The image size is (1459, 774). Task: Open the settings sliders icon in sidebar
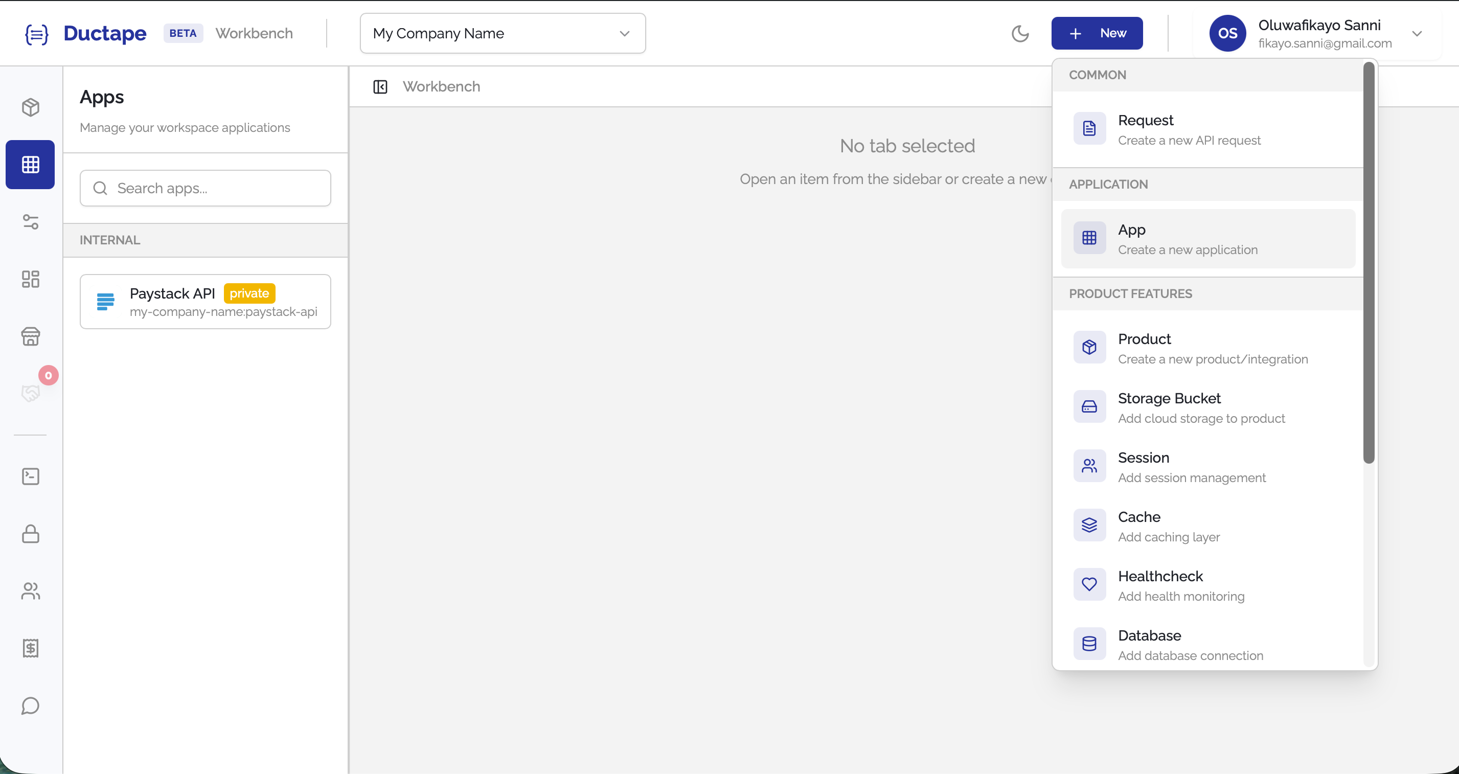pyautogui.click(x=30, y=222)
